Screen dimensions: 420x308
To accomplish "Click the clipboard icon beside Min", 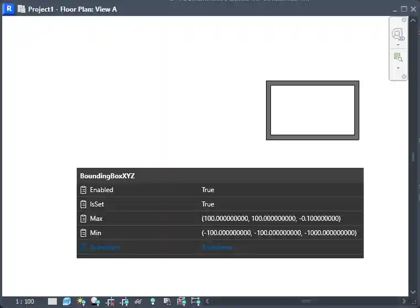I will point(83,233).
